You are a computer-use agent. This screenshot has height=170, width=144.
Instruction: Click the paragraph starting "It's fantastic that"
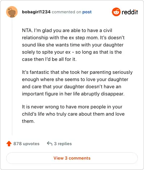(77, 83)
